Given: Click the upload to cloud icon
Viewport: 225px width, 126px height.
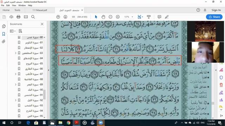Looking at the screenshot, I should [x=11, y=17].
